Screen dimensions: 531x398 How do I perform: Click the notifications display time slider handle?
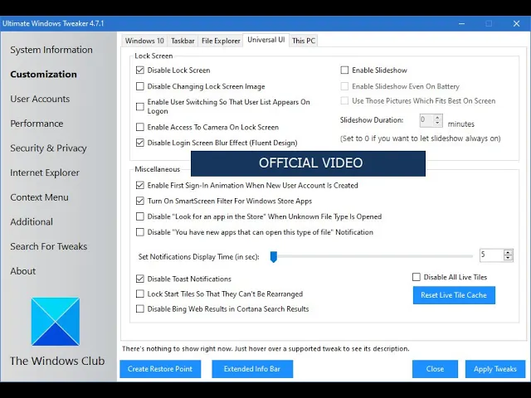coord(274,257)
